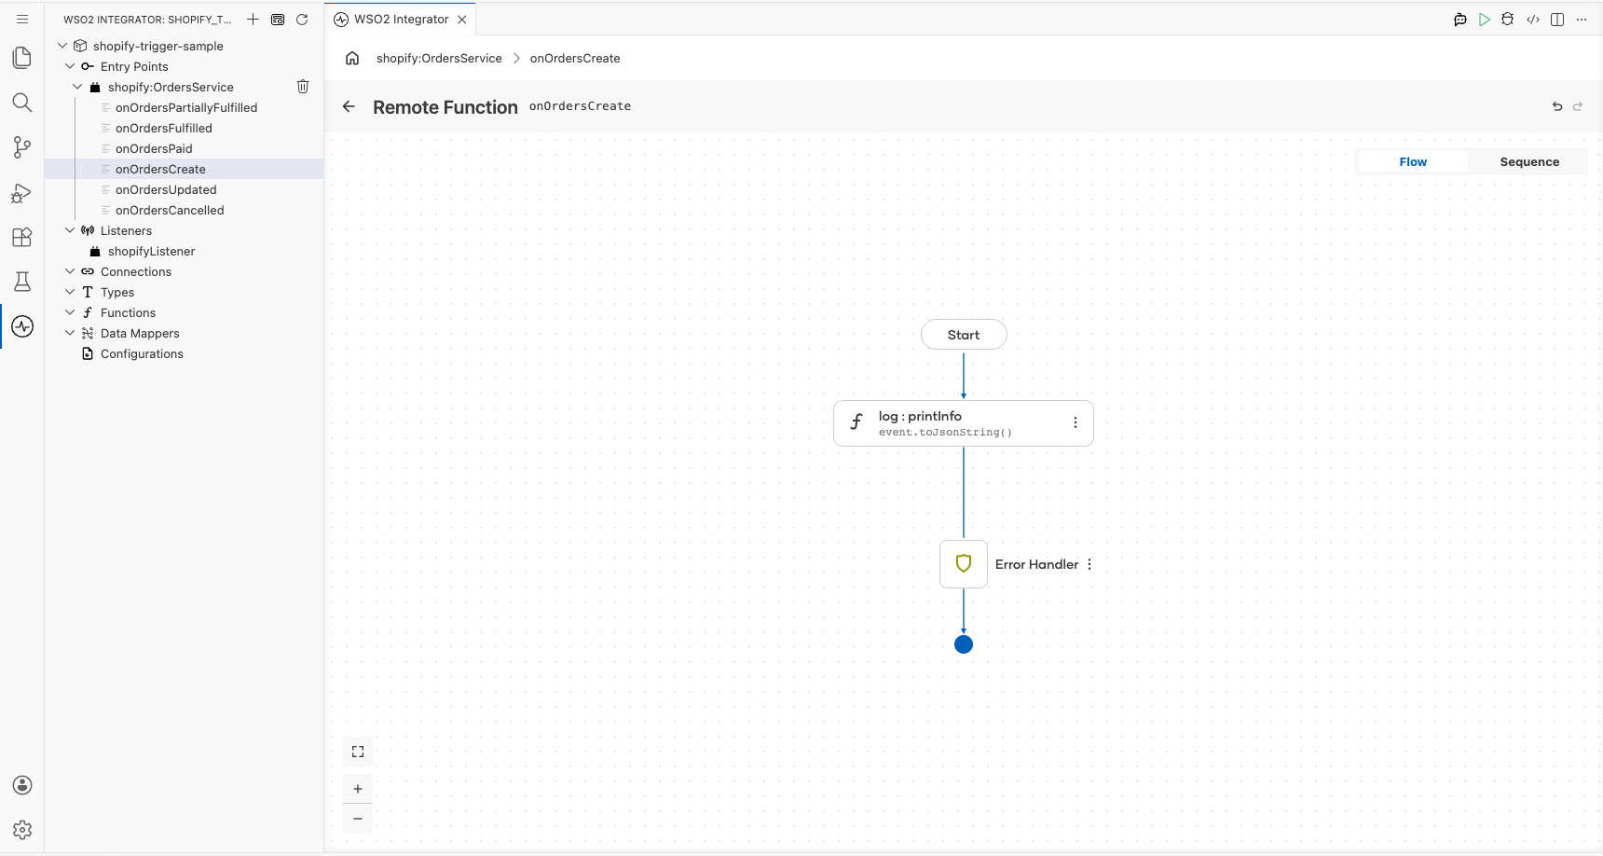Collapse the shopify-trigger-sample project
Screen dimensions: 1603x856
(x=62, y=46)
